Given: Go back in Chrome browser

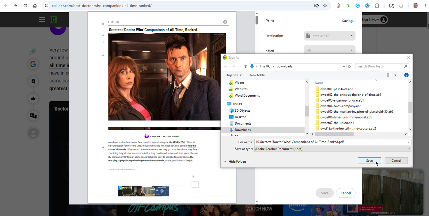Looking at the screenshot, I should pos(6,6).
